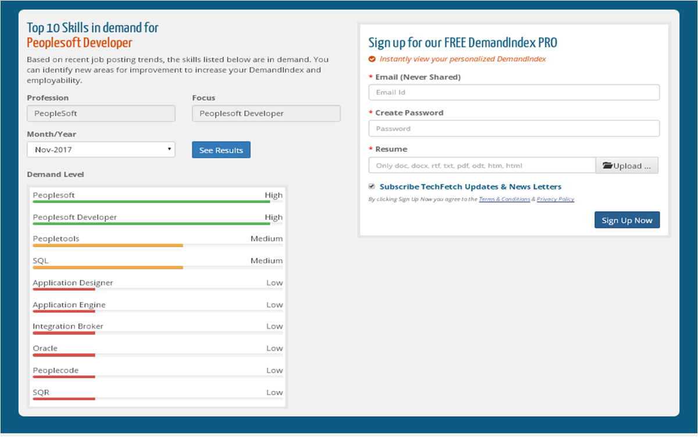Click the See Results button
698x437 pixels.
(221, 150)
